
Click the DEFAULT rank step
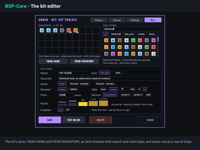pos(62,105)
